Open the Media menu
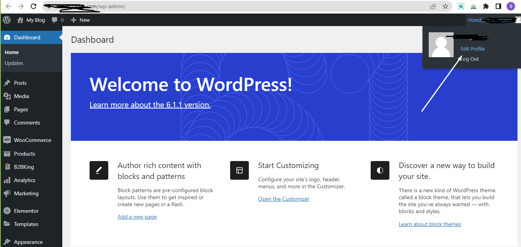Screen dimensions: 521x247 [21, 96]
